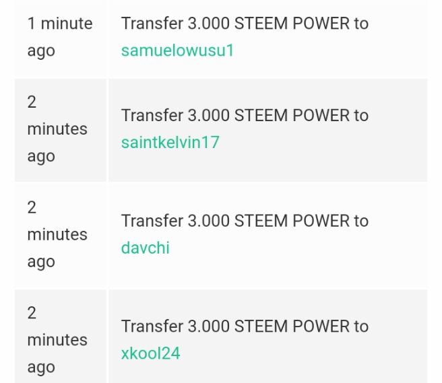Click the 3.000 amount above davchi
442x383 pixels.
[x=209, y=221]
